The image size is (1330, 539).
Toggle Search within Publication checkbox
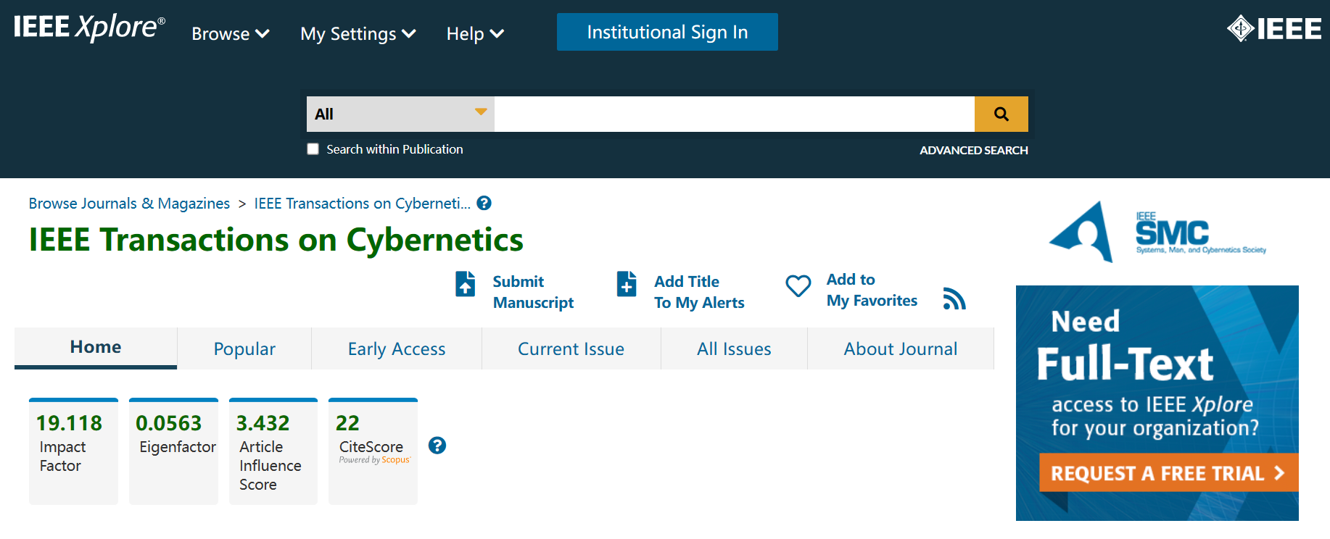tap(313, 149)
